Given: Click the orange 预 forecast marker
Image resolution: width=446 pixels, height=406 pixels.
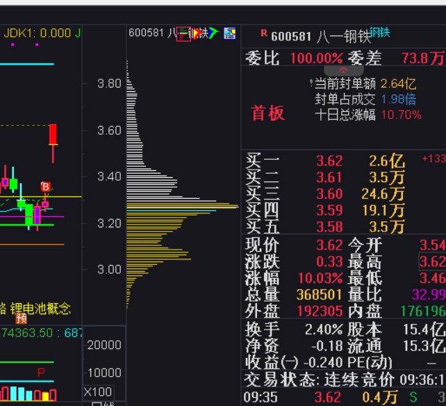Looking at the screenshot, I should 22,318.
